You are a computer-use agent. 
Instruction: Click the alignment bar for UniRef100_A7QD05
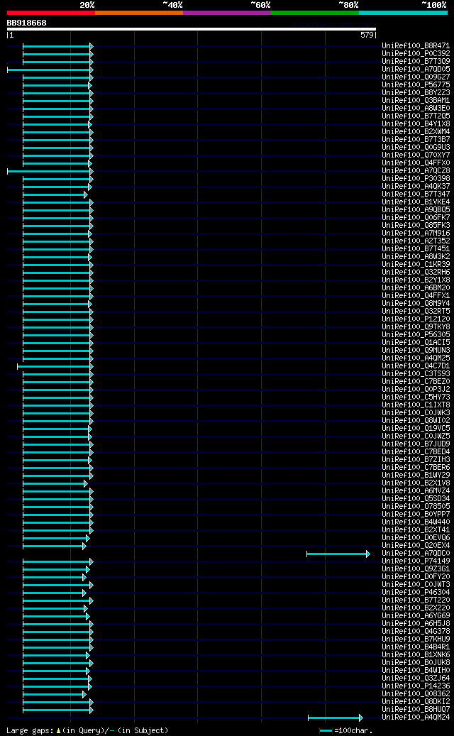click(50, 70)
